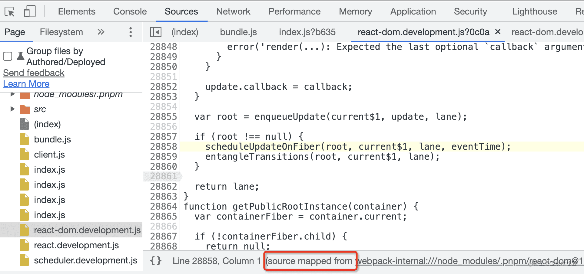Toggle the device toolbar icon

click(30, 12)
